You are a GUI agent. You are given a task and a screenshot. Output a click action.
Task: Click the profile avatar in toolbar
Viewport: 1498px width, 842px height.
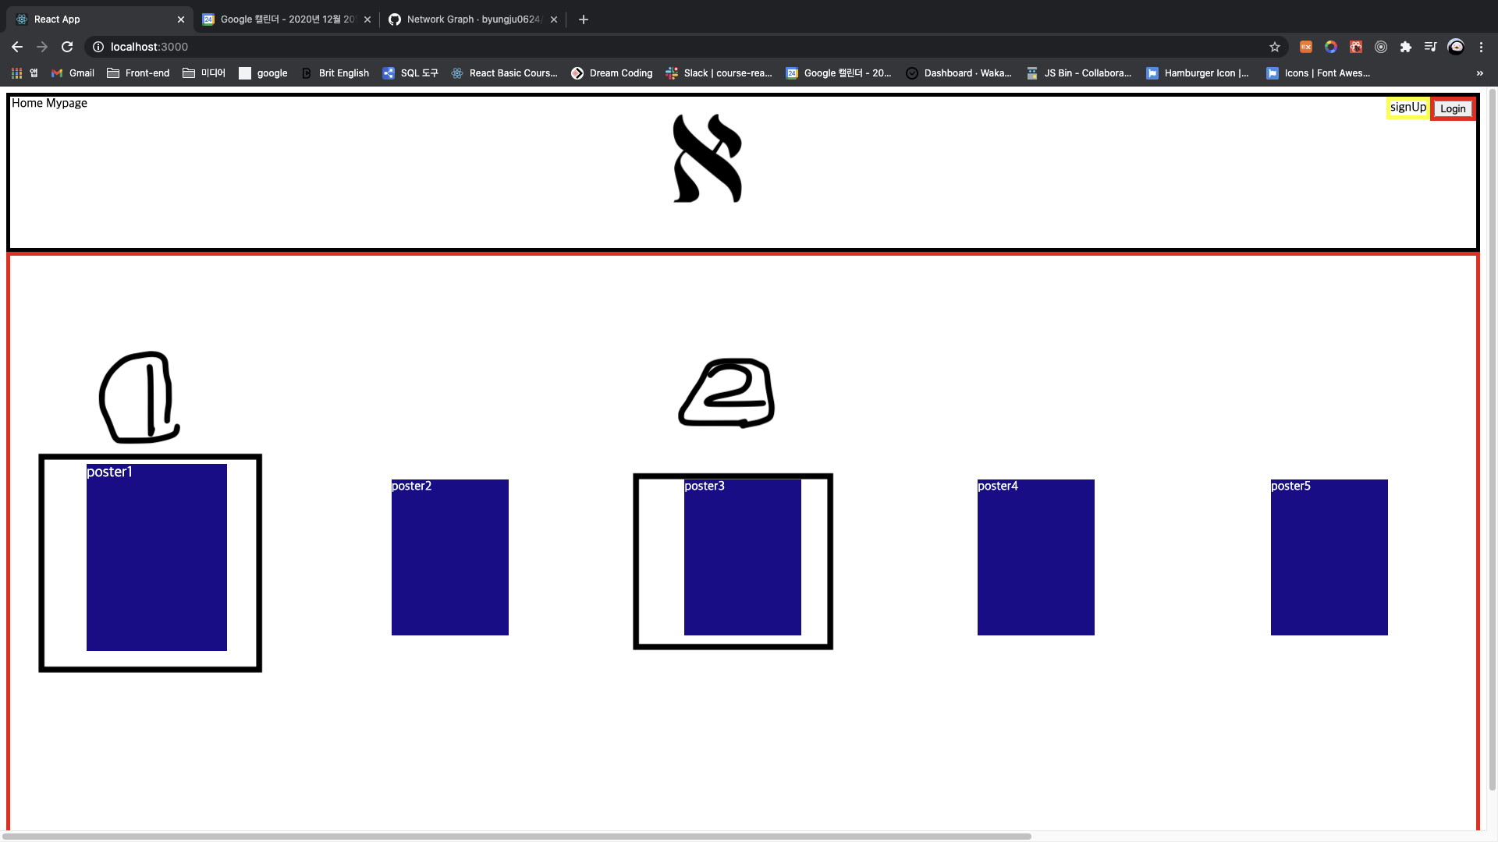pos(1456,47)
